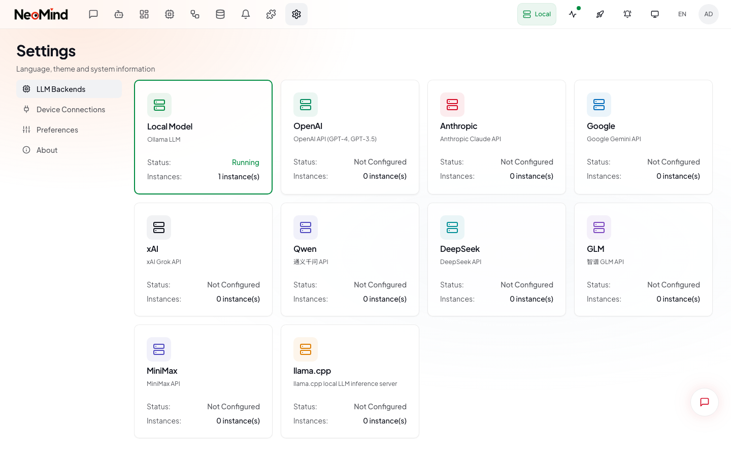Open the Anthropic backend card title
The height and width of the screenshot is (457, 731).
click(458, 126)
